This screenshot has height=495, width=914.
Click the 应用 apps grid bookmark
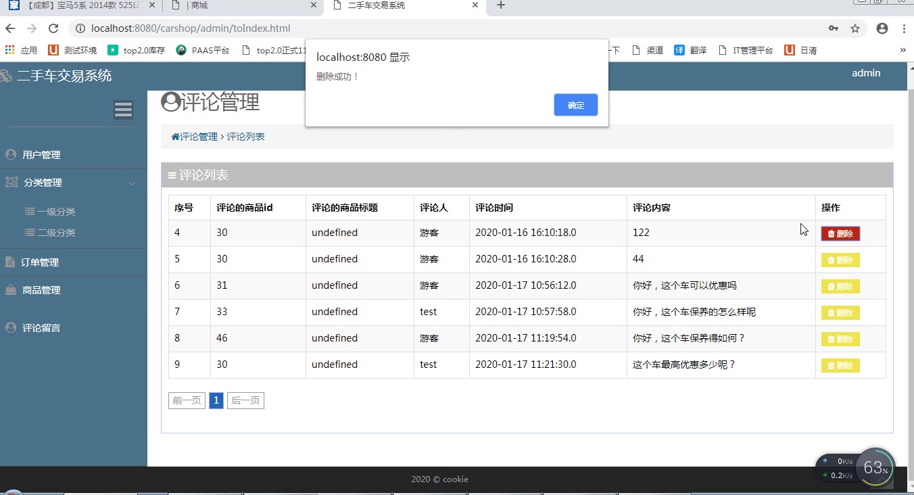point(21,50)
